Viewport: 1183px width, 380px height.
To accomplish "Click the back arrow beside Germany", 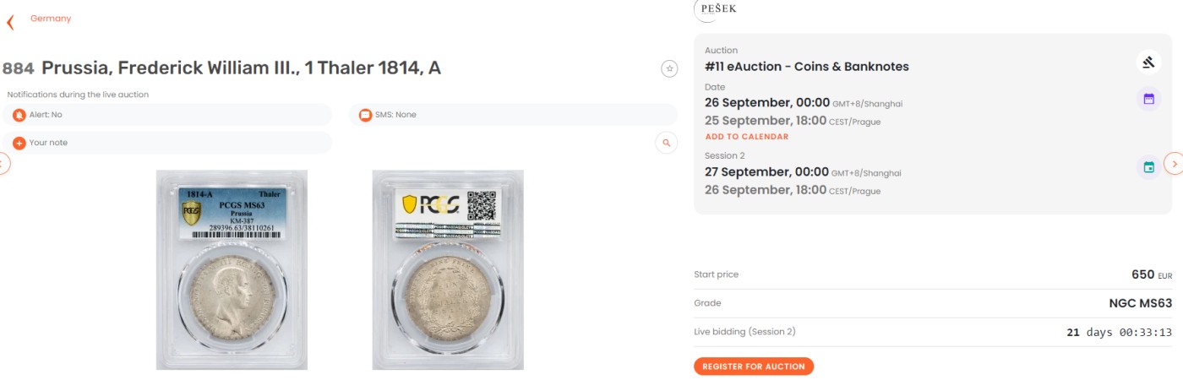I will point(10,21).
